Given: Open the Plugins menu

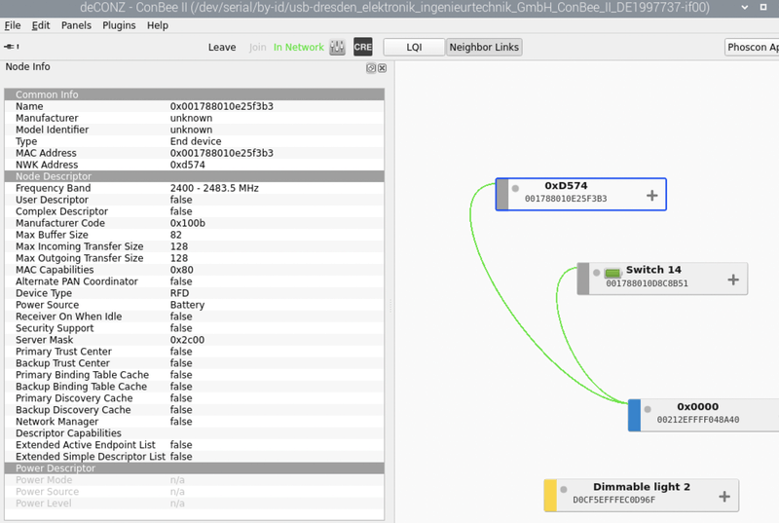Looking at the screenshot, I should click(x=119, y=25).
